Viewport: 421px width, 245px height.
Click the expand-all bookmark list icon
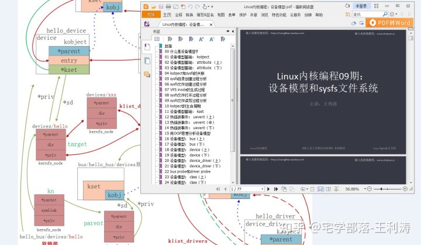tap(157, 39)
